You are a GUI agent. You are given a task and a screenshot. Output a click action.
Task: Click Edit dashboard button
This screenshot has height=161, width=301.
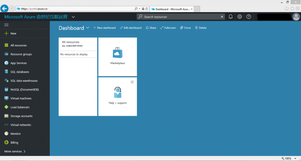point(131,28)
